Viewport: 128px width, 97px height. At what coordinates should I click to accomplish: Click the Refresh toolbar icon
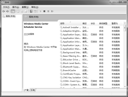click(x=22, y=11)
